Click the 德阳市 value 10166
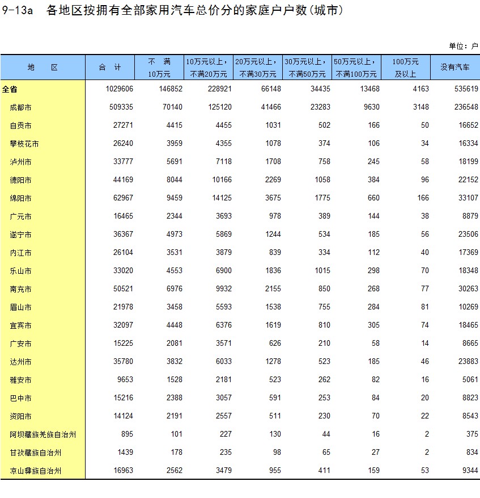Viewport: 480px width, 498px height. coord(222,180)
